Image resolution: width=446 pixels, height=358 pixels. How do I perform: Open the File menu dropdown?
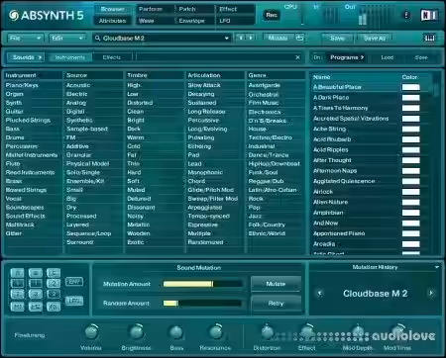[25, 39]
